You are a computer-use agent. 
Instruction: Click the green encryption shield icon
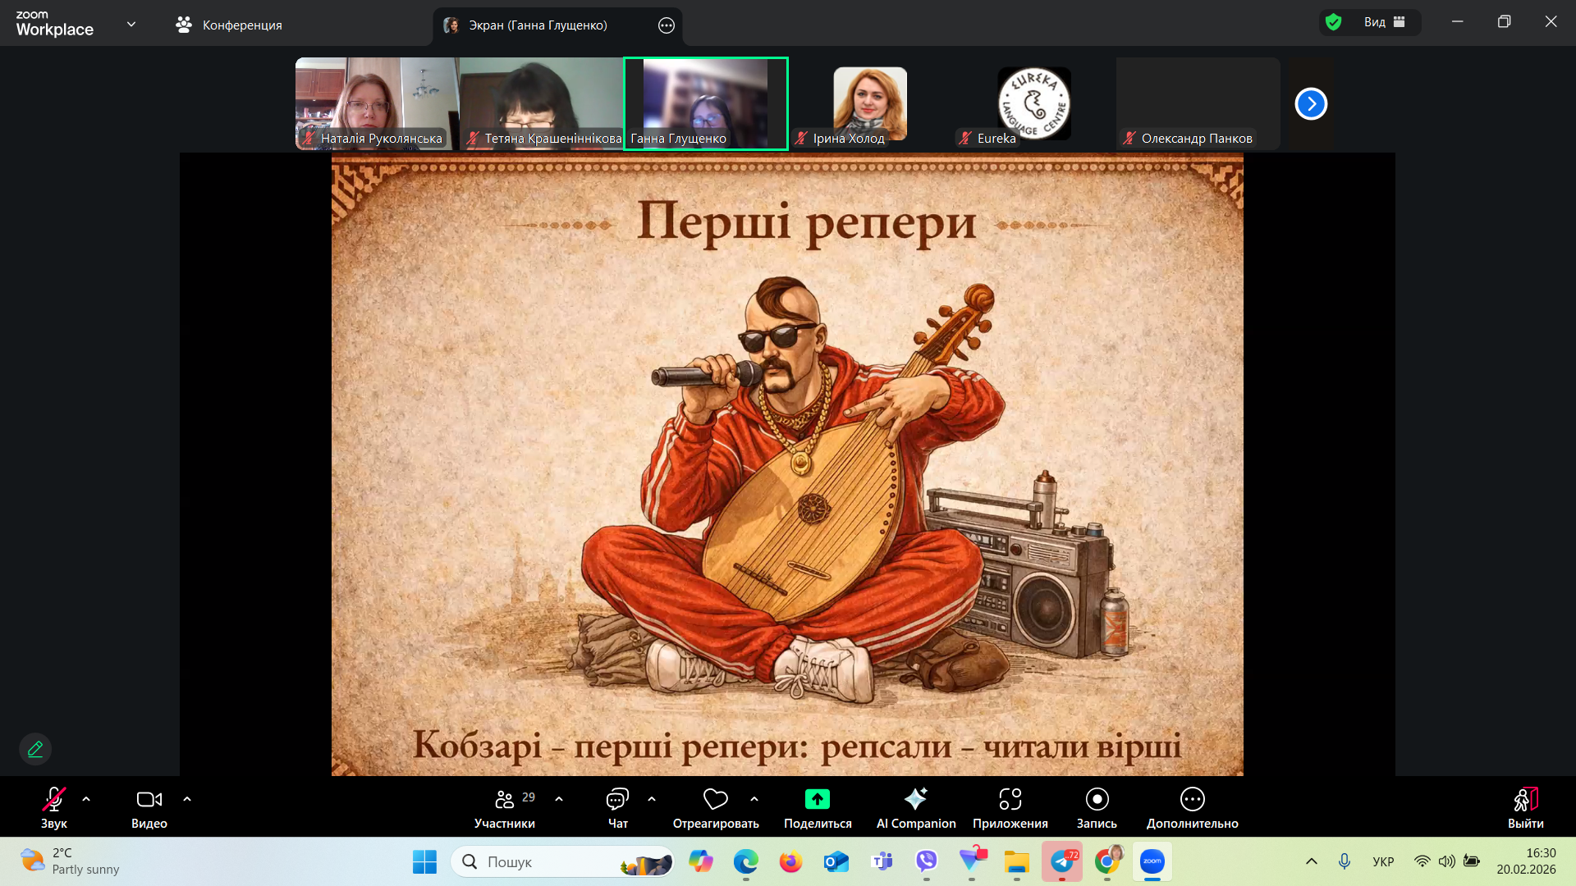(x=1334, y=22)
